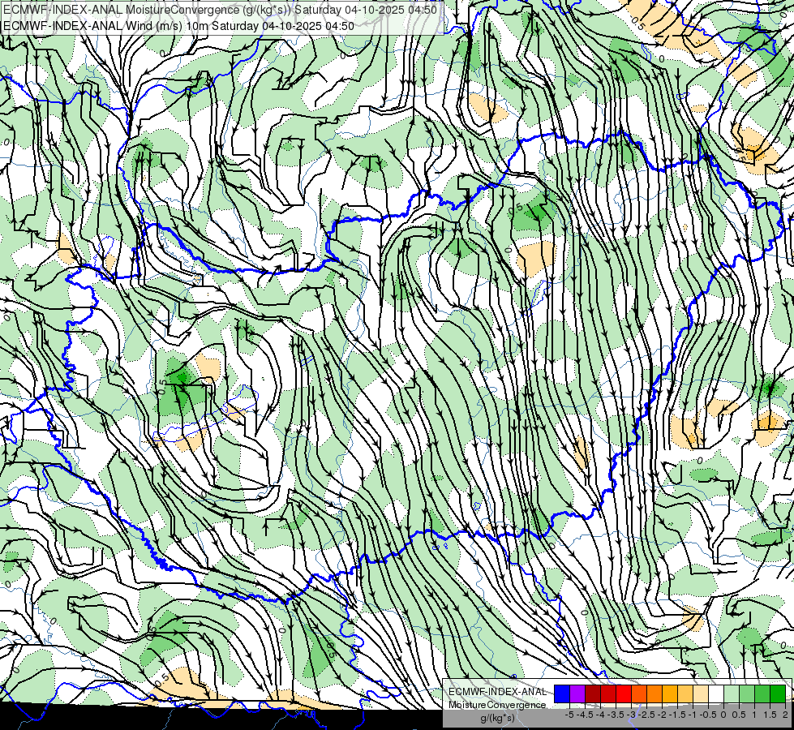The height and width of the screenshot is (730, 794).
Task: Pick the red-orange swatch between -3 and -2.5
Action: (x=639, y=693)
